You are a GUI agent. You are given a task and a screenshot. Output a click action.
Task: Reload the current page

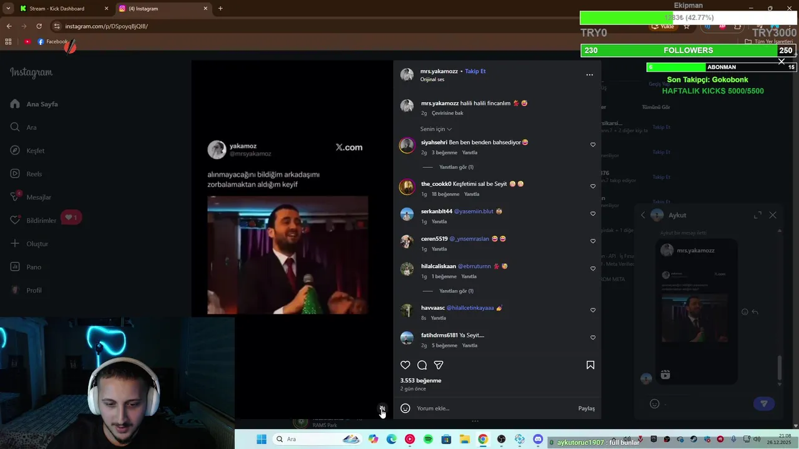coord(39,26)
